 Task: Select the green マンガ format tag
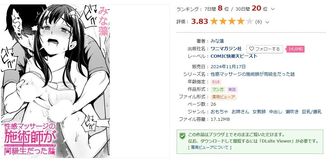tap(218, 89)
